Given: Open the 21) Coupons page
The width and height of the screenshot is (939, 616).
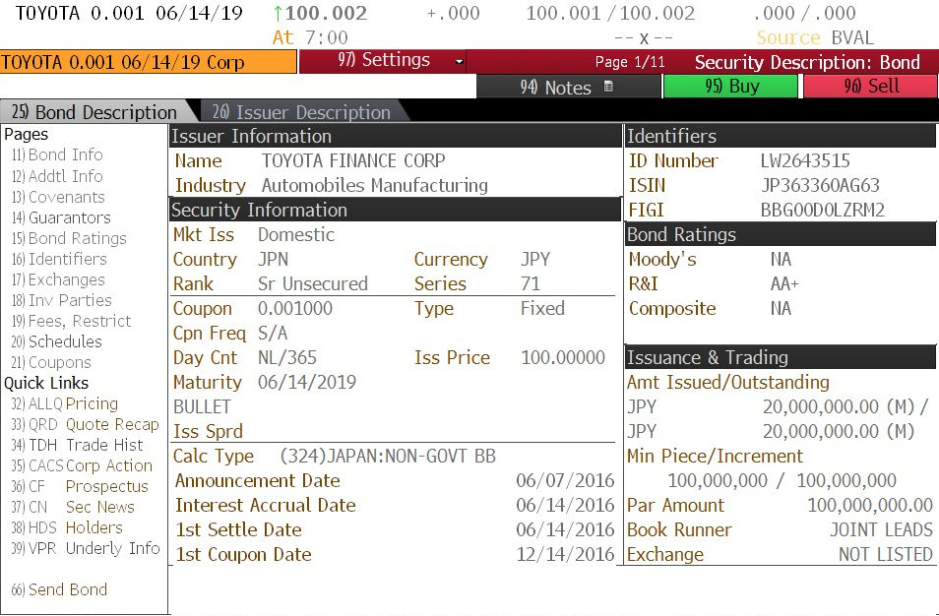Looking at the screenshot, I should point(51,363).
